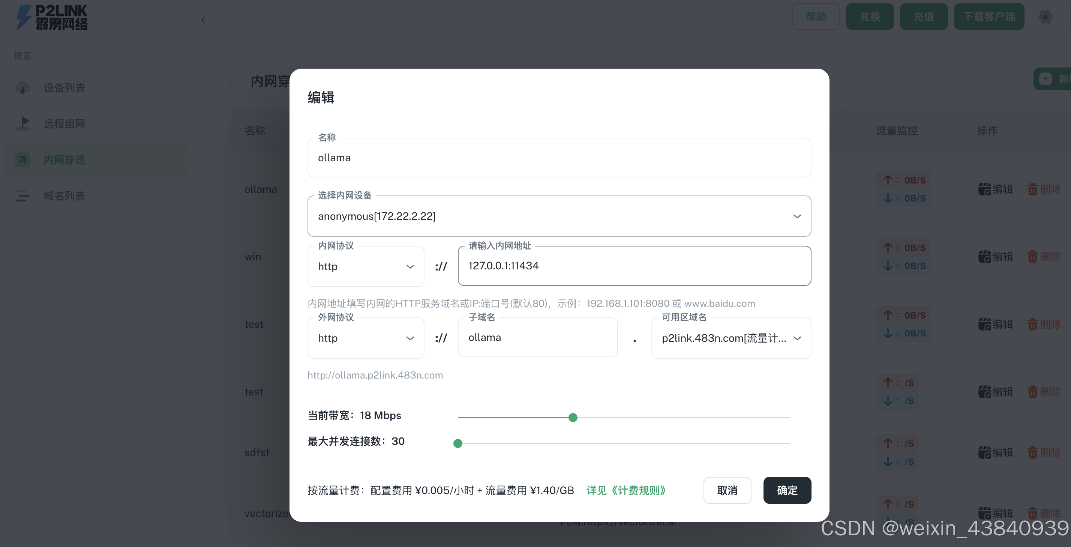The image size is (1071, 547).
Task: Click the 设备列表 sidebar icon
Action: pyautogui.click(x=23, y=88)
